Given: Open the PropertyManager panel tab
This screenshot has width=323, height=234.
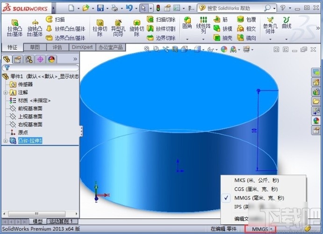Looking at the screenshot, I should (x=18, y=59).
